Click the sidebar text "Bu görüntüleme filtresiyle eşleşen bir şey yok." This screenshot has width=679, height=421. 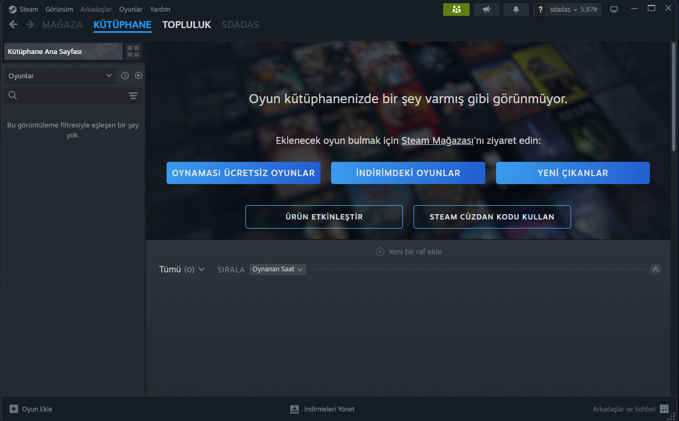click(73, 130)
